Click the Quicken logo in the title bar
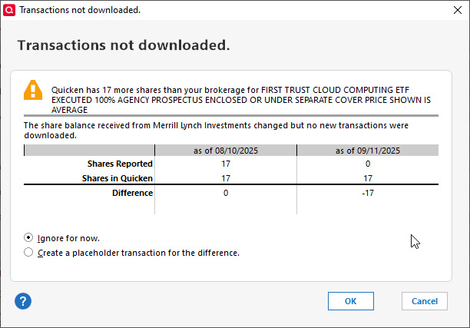 point(8,10)
